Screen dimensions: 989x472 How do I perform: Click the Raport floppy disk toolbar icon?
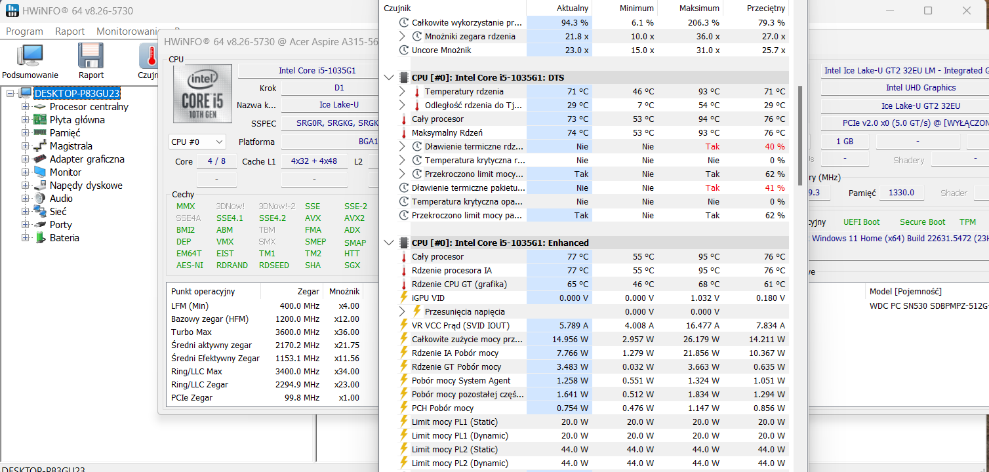click(x=91, y=57)
